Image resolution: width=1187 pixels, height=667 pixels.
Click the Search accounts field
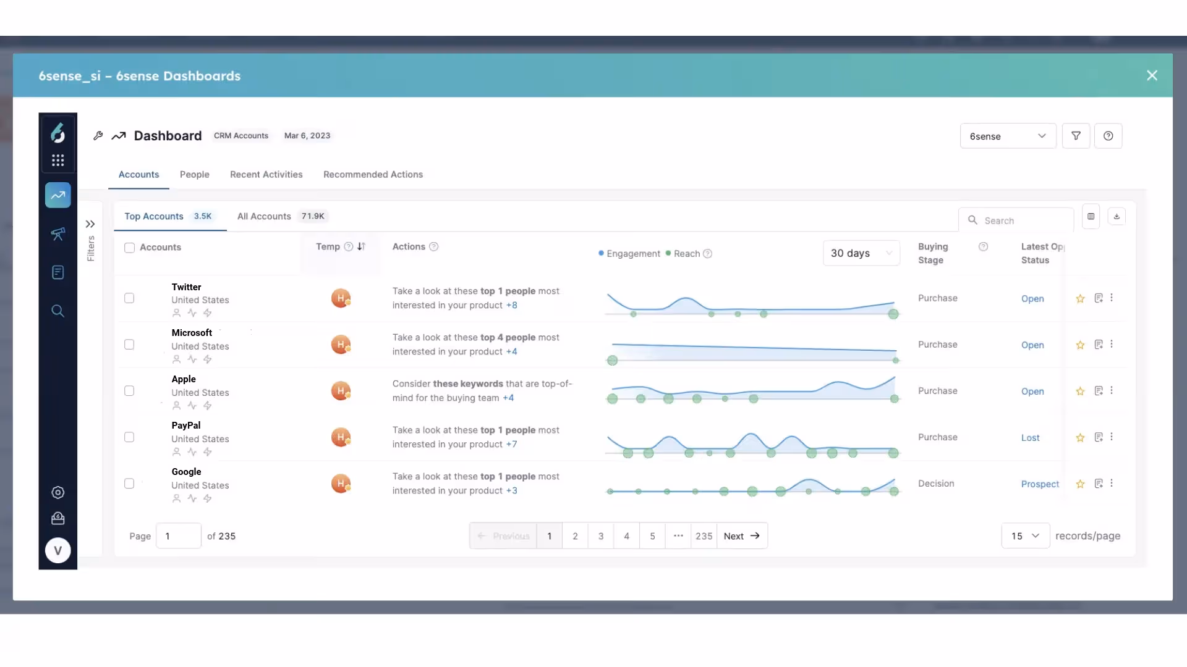coord(1016,220)
